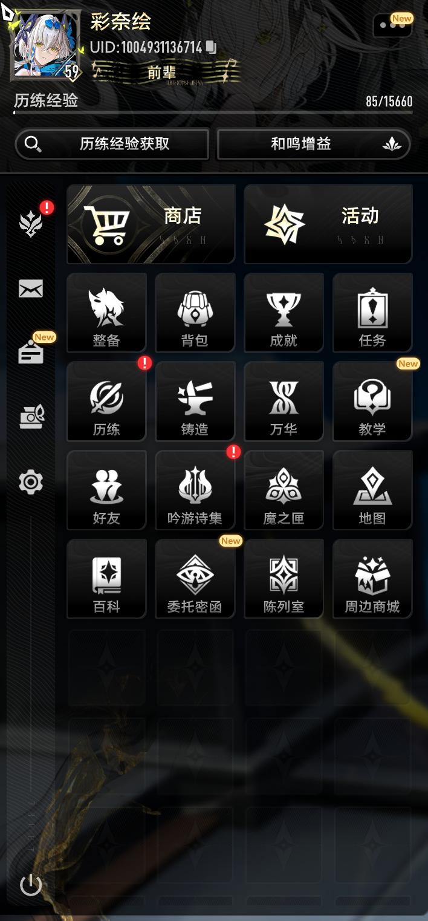The width and height of the screenshot is (428, 921).
Task: Click the 历练经验 progress bar
Action: click(x=213, y=112)
